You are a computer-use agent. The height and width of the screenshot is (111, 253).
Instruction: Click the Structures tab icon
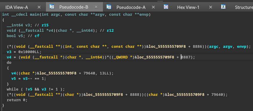(x=223, y=7)
